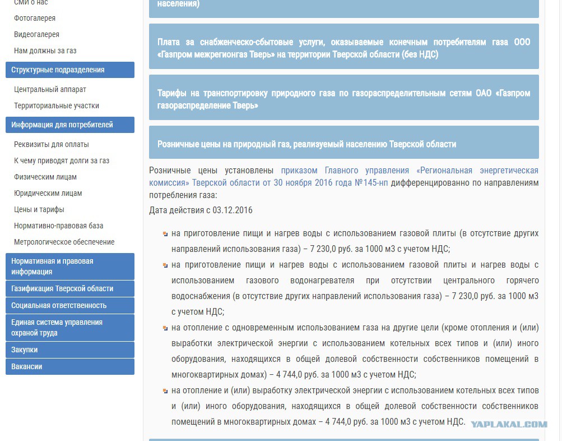Select Нормативная и правовая информация menu
This screenshot has width=562, height=441.
click(70, 267)
